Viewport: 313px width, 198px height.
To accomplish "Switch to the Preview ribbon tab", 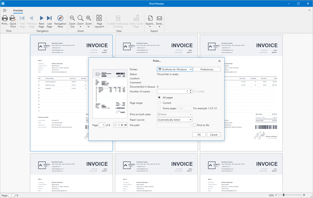I will [18, 10].
